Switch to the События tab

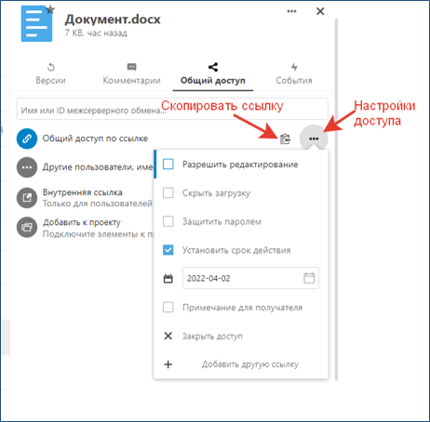pyautogui.click(x=294, y=73)
